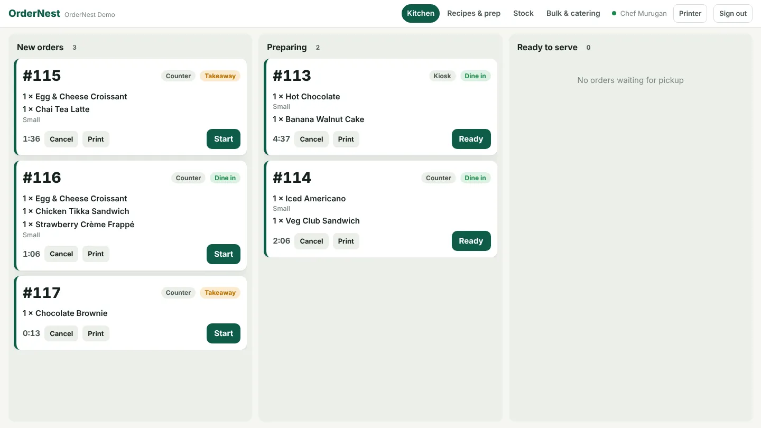Select the Banana Walnut Cake item
This screenshot has width=761, height=428.
click(318, 119)
